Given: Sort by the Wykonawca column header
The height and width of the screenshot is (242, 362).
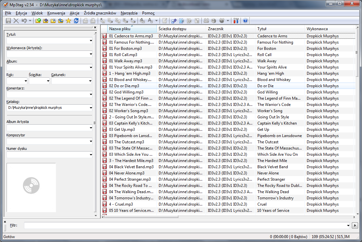Looking at the screenshot, I should 329,29.
